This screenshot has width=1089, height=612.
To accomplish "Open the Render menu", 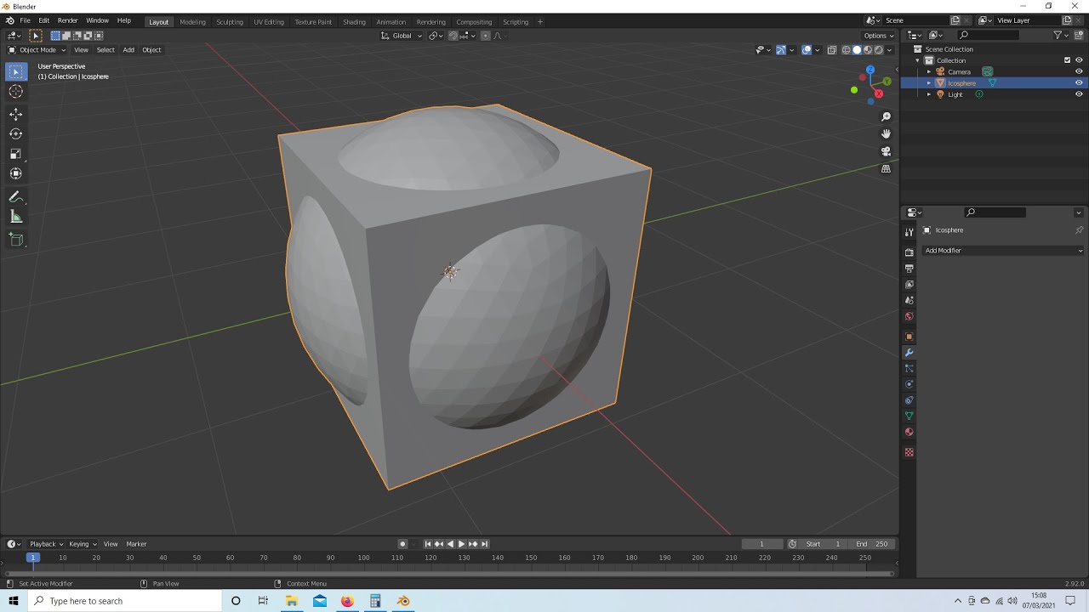I will click(67, 20).
